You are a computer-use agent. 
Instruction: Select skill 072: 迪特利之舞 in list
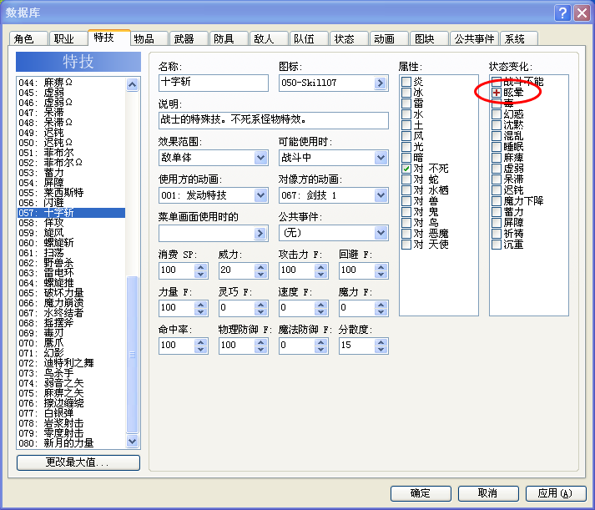(71, 363)
